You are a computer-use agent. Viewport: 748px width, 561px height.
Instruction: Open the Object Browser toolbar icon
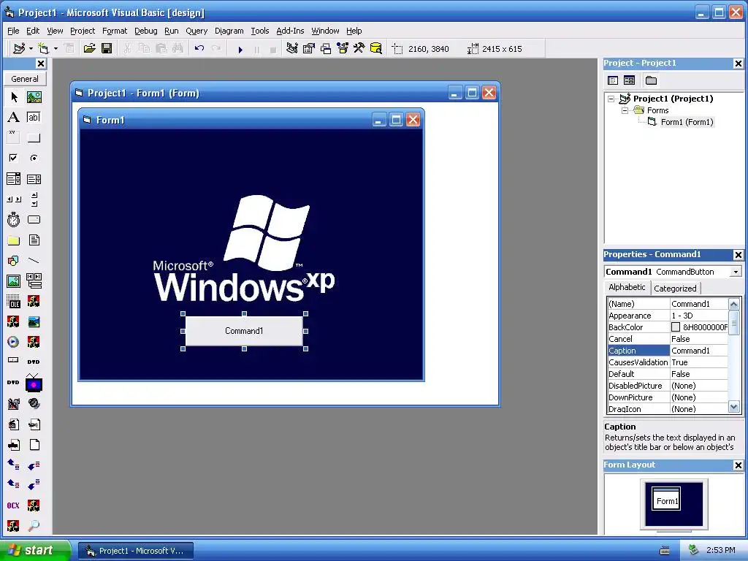point(343,48)
